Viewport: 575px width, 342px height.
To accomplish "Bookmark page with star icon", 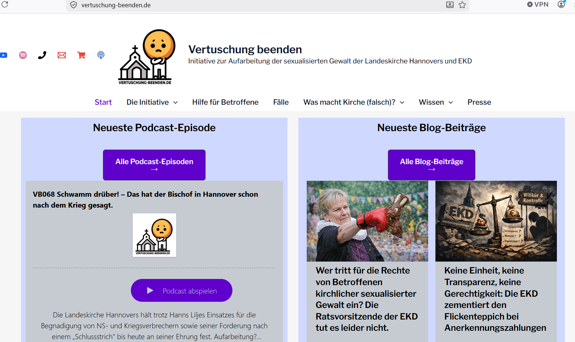I will point(462,5).
